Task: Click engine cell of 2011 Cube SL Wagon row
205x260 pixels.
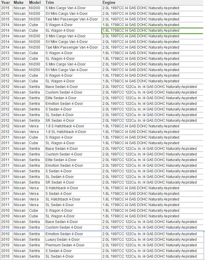Action: pyautogui.click(x=152, y=143)
